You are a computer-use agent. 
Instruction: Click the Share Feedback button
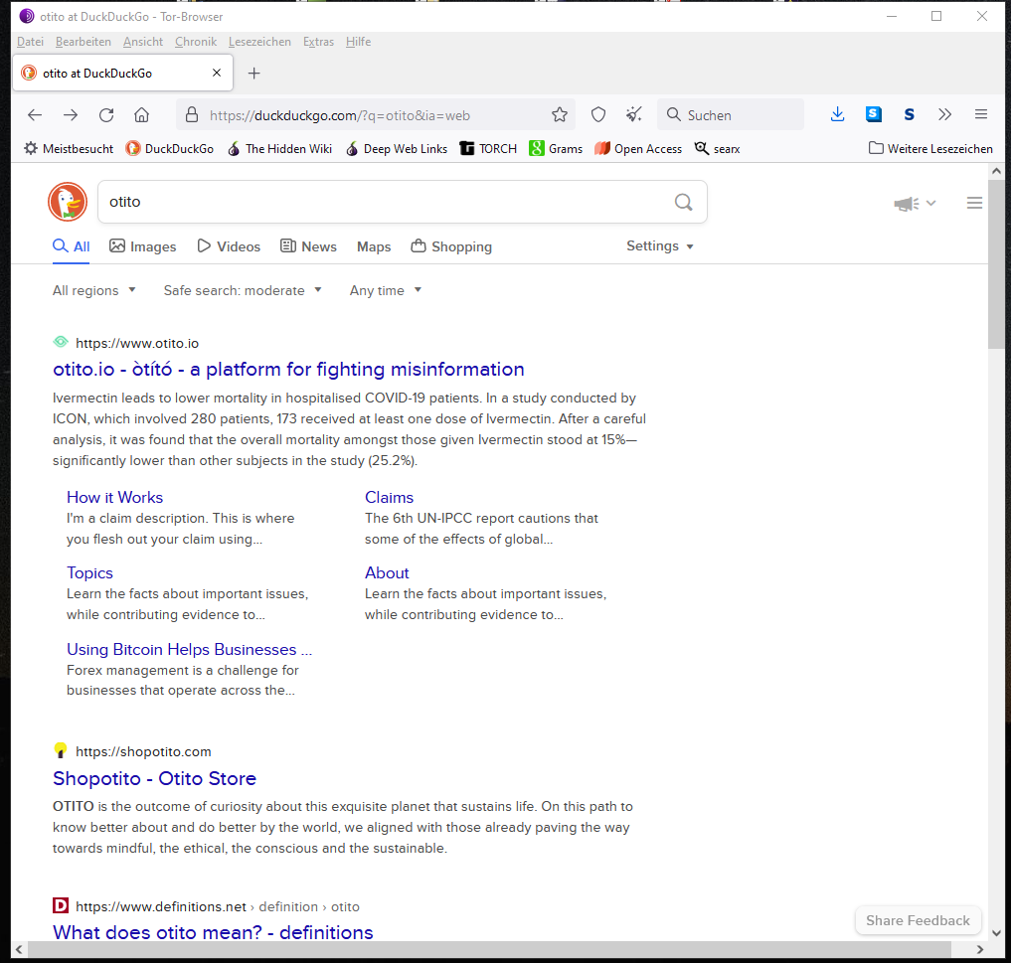click(x=918, y=920)
